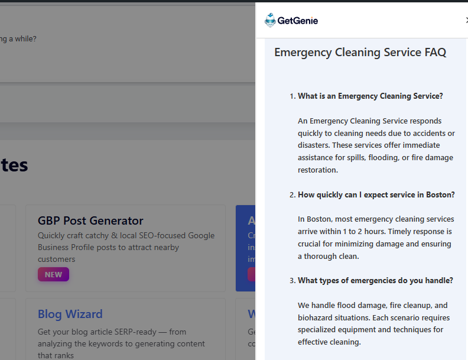Image resolution: width=468 pixels, height=360 pixels.
Task: Select the question 'What is an Emergency Cleaning Service?'
Action: 370,96
